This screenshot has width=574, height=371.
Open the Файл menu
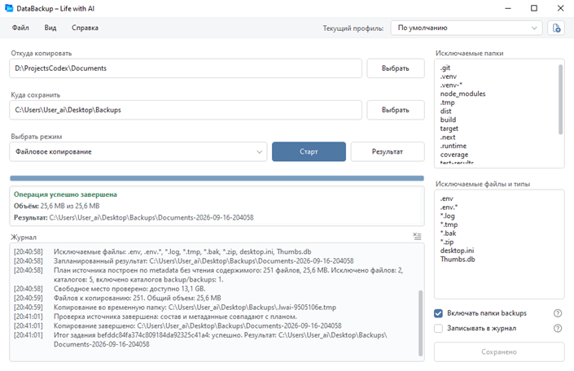click(x=20, y=28)
